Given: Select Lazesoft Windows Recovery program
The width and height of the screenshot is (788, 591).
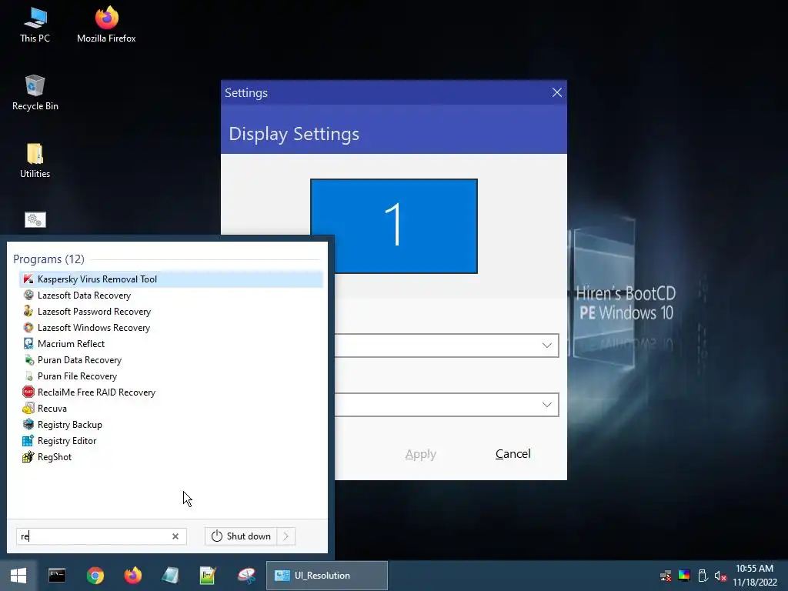Looking at the screenshot, I should pyautogui.click(x=170, y=328).
